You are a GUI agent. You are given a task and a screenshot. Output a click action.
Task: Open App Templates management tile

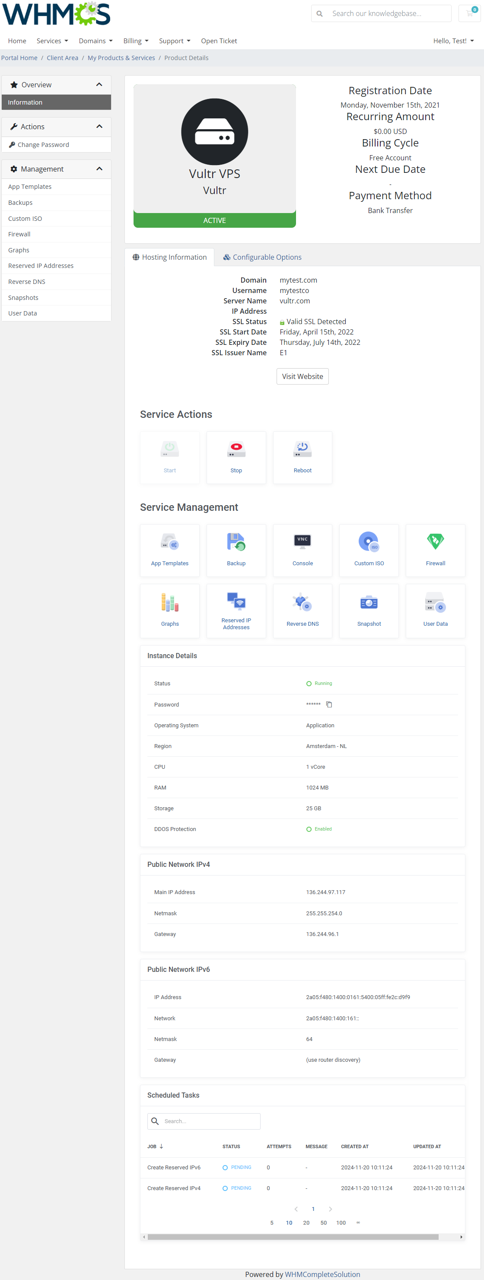coord(169,550)
